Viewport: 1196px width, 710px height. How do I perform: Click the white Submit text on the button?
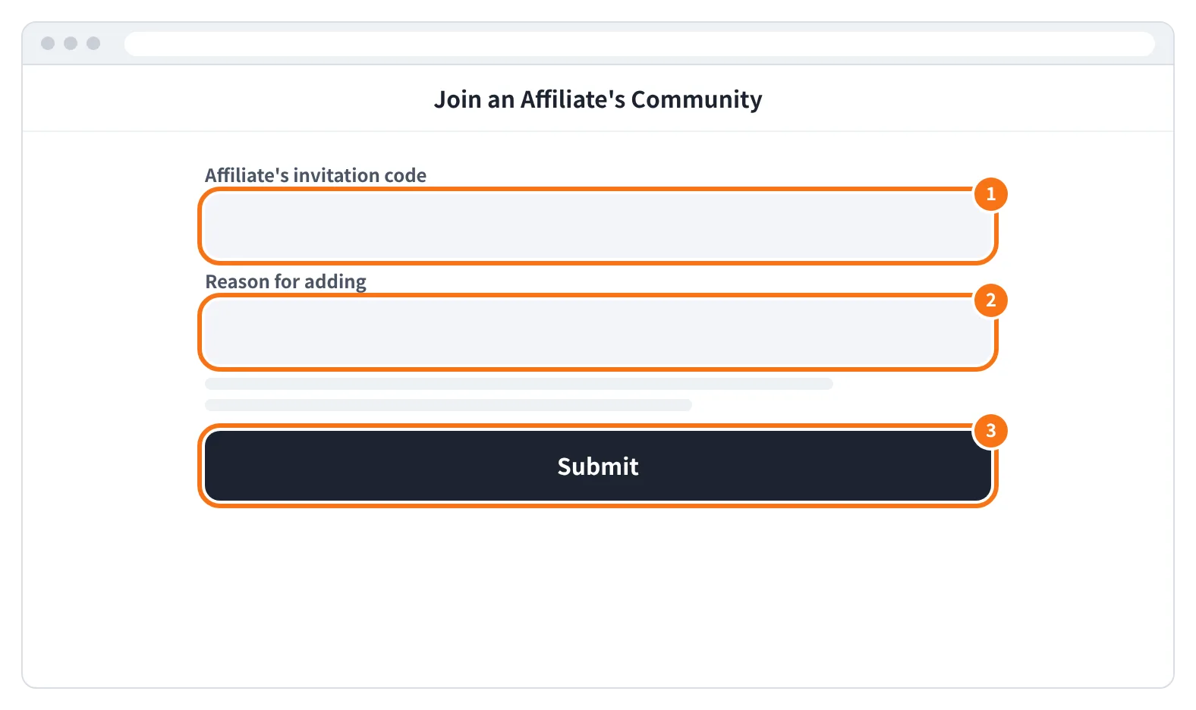coord(597,466)
